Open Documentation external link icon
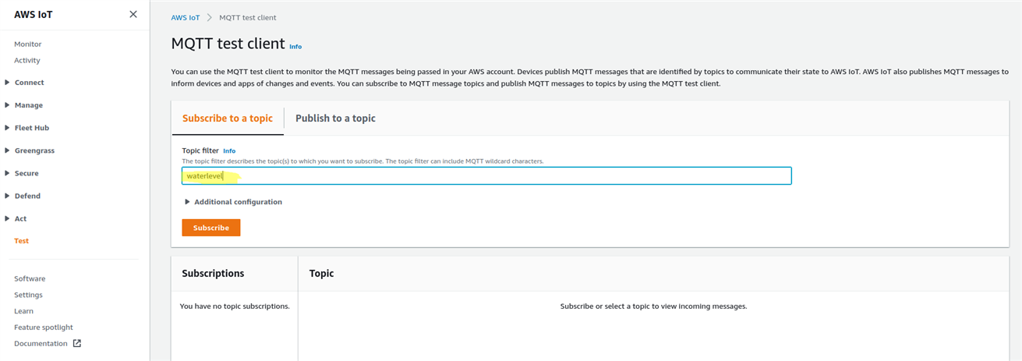The image size is (1022, 361). click(x=77, y=343)
